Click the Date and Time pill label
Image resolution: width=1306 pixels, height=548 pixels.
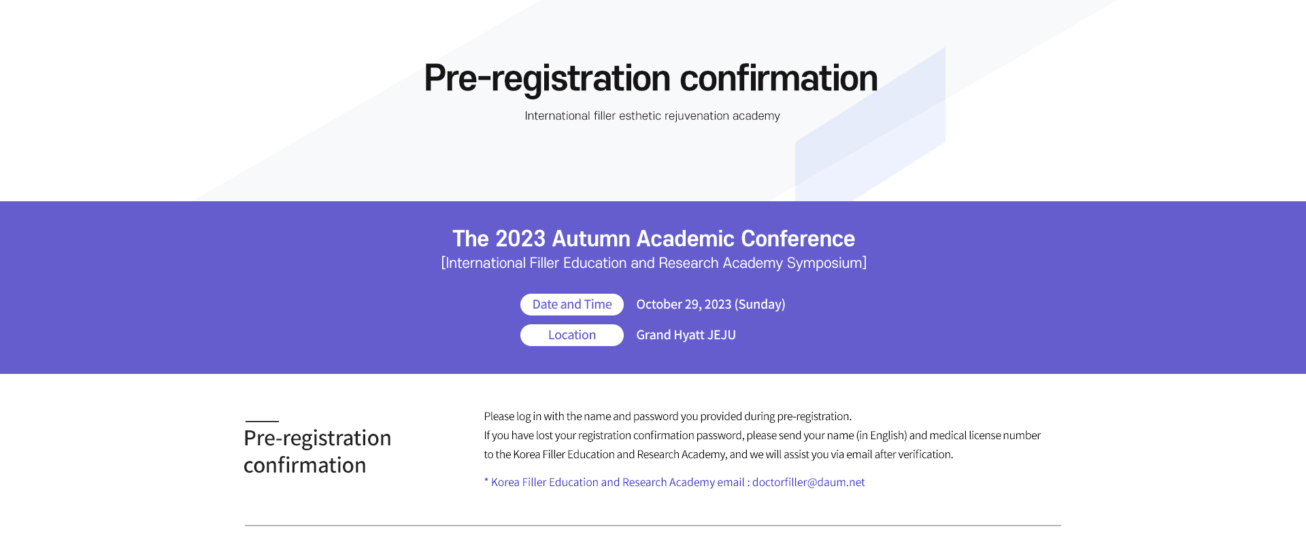(571, 305)
